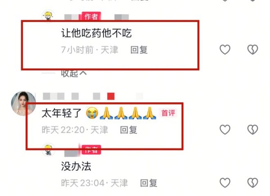Tap the 首评 tag next to the emojis

coord(168,113)
